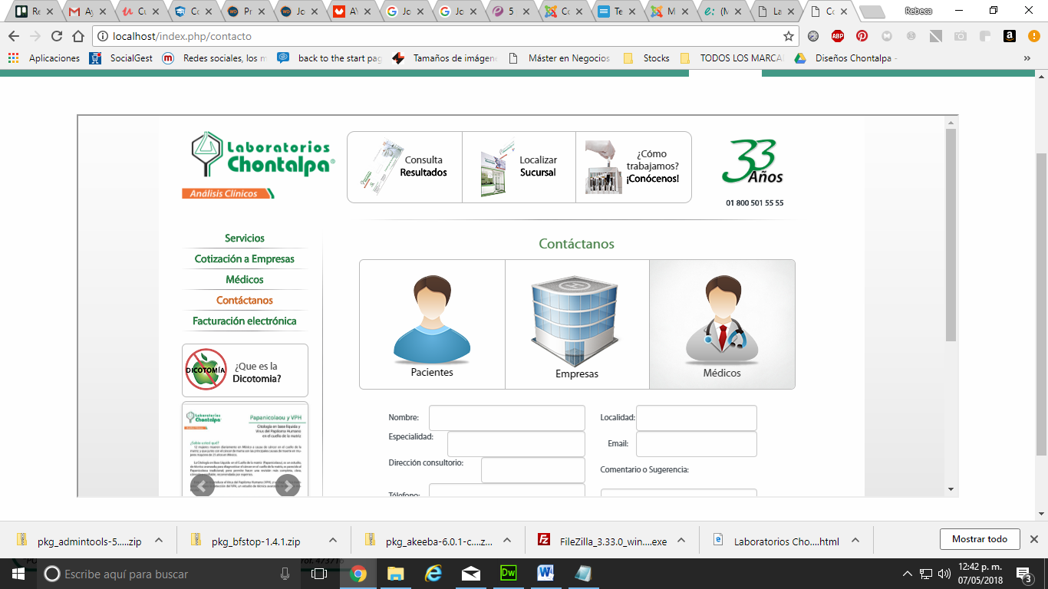Click the Email input field
The image size is (1048, 589).
coord(696,444)
